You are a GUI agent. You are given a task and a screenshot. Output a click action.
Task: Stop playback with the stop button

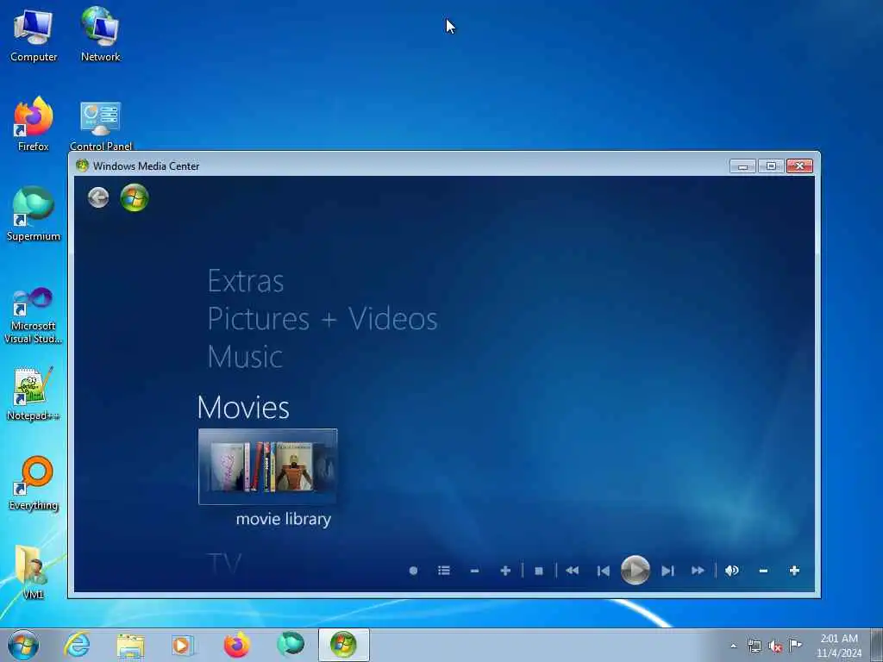pyautogui.click(x=539, y=571)
